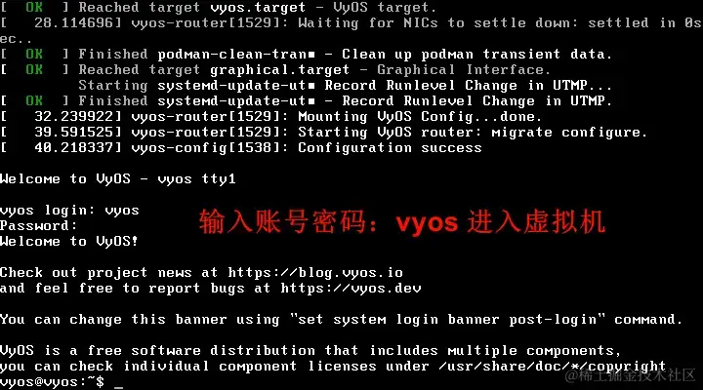This screenshot has height=390, width=703.
Task: Click the 'Password:' prompt line
Action: [38, 225]
